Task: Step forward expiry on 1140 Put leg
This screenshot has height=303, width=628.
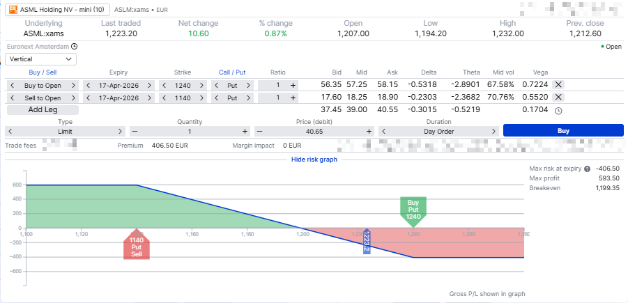Action: [x=149, y=98]
